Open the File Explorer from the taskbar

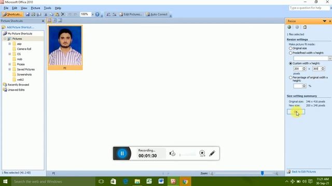pyautogui.click(x=137, y=181)
